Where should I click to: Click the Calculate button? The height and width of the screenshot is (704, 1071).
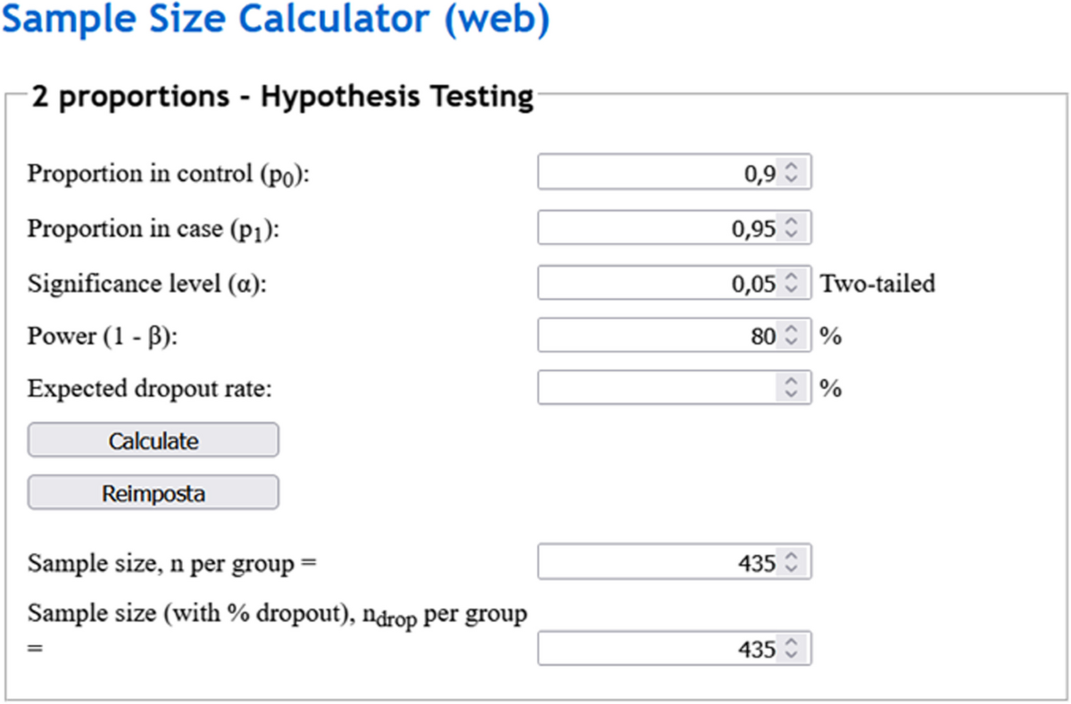click(x=153, y=441)
